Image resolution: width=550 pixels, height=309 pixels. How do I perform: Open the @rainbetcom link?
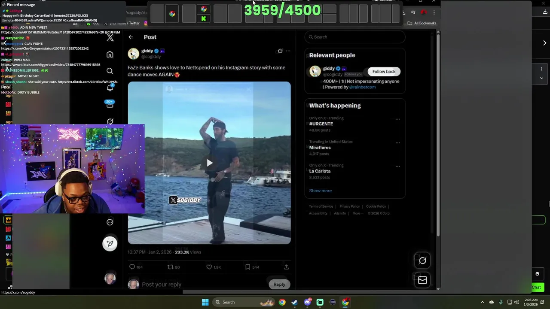[x=362, y=87]
